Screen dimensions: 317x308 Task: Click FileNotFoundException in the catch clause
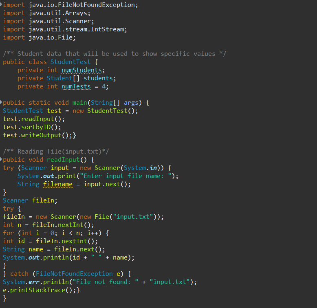tap(74, 274)
